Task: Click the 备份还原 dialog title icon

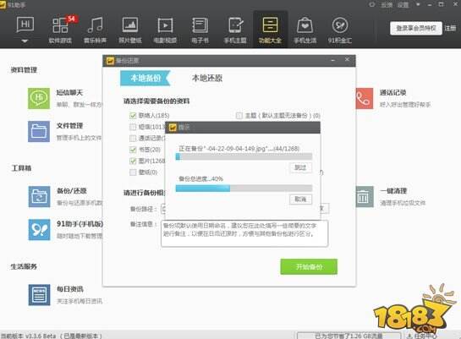Action: tap(110, 61)
